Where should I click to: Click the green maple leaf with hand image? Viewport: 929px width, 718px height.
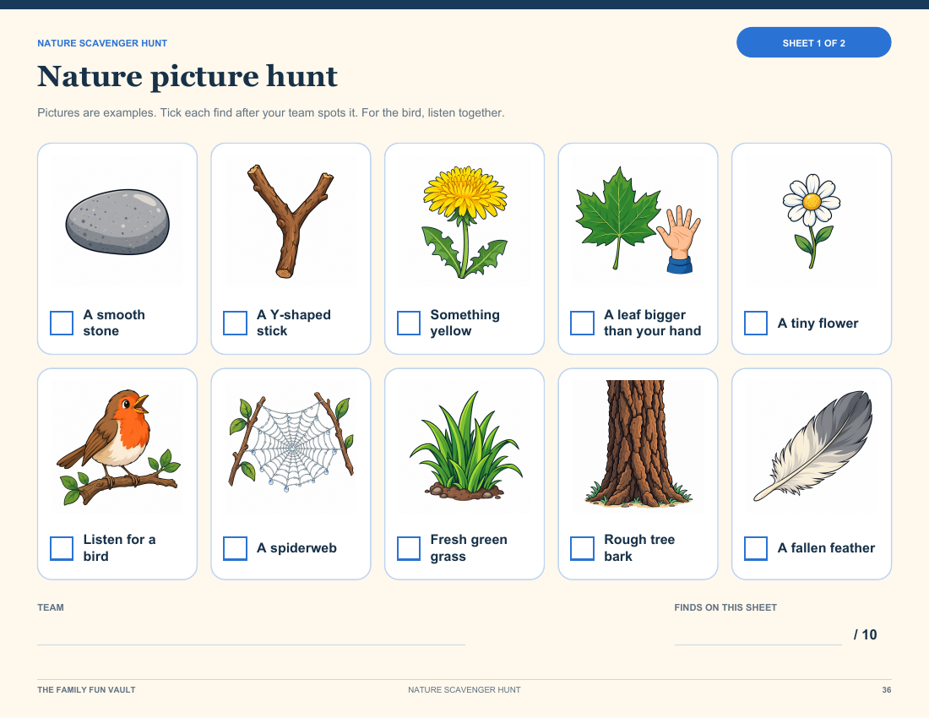[x=638, y=221]
